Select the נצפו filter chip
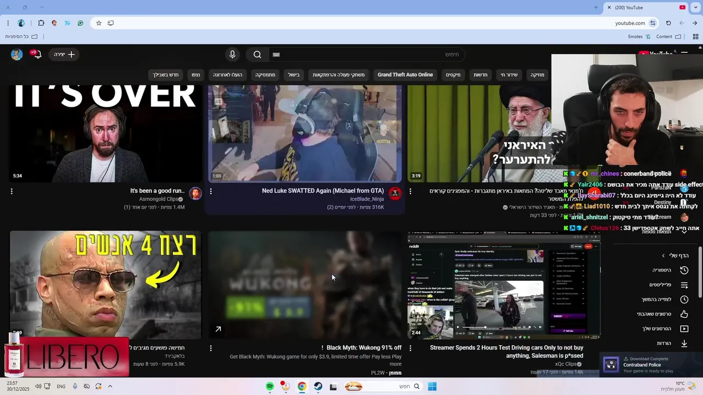This screenshot has height=395, width=703. pyautogui.click(x=196, y=75)
